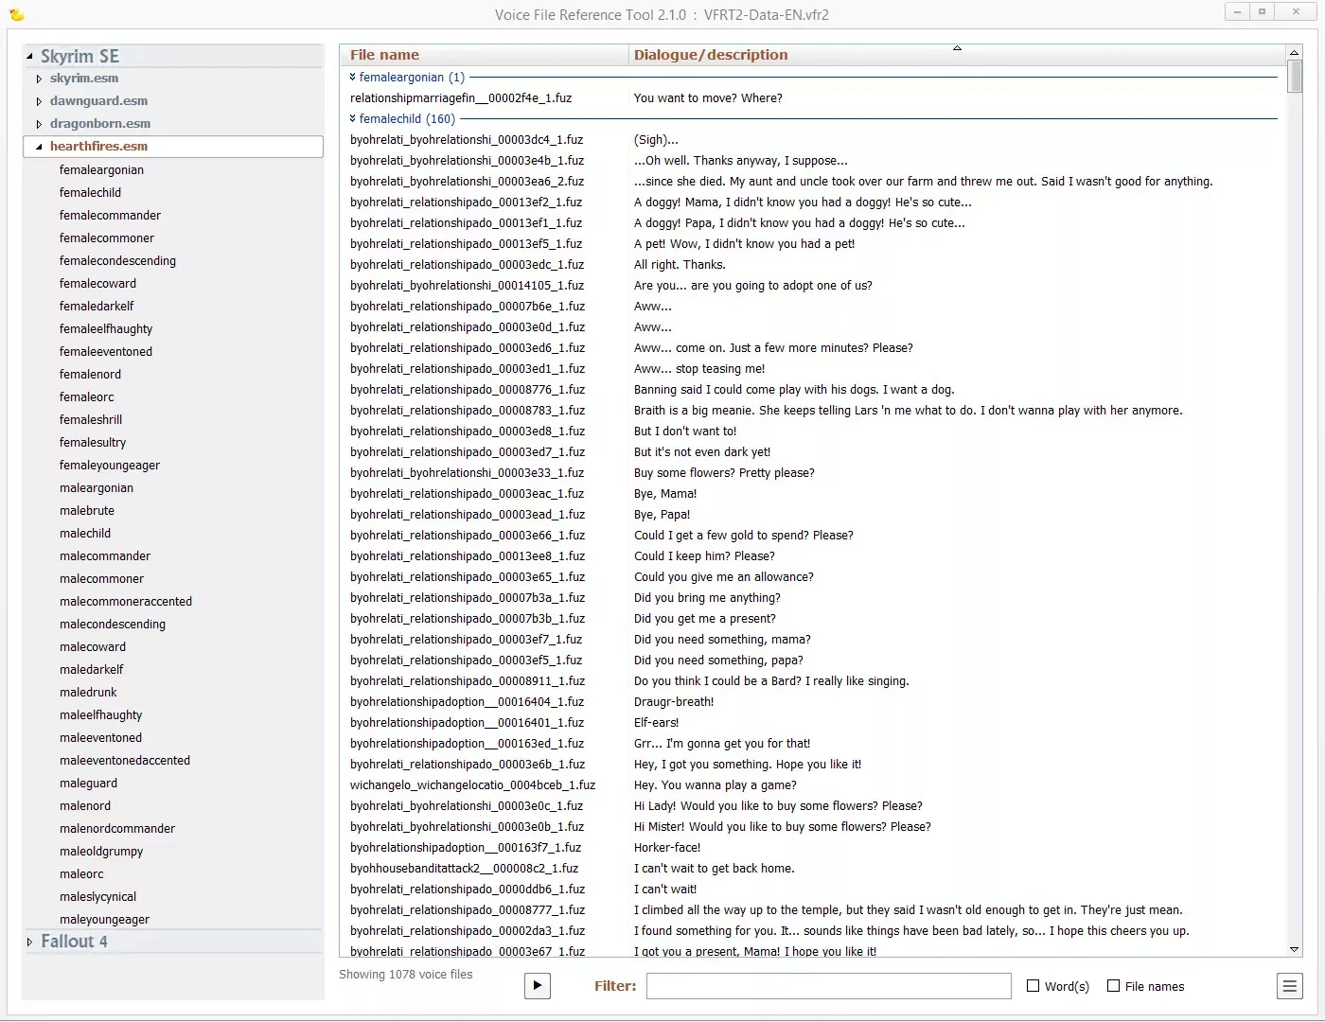Select the femaleargonian voice type
The width and height of the screenshot is (1325, 1022).
click(101, 170)
